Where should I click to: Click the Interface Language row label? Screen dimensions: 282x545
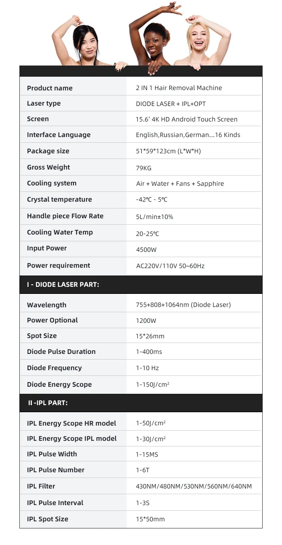[59, 135]
